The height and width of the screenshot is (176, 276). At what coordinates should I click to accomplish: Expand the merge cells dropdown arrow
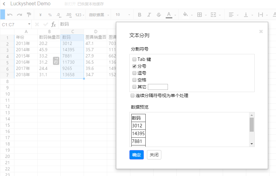(x=220, y=15)
